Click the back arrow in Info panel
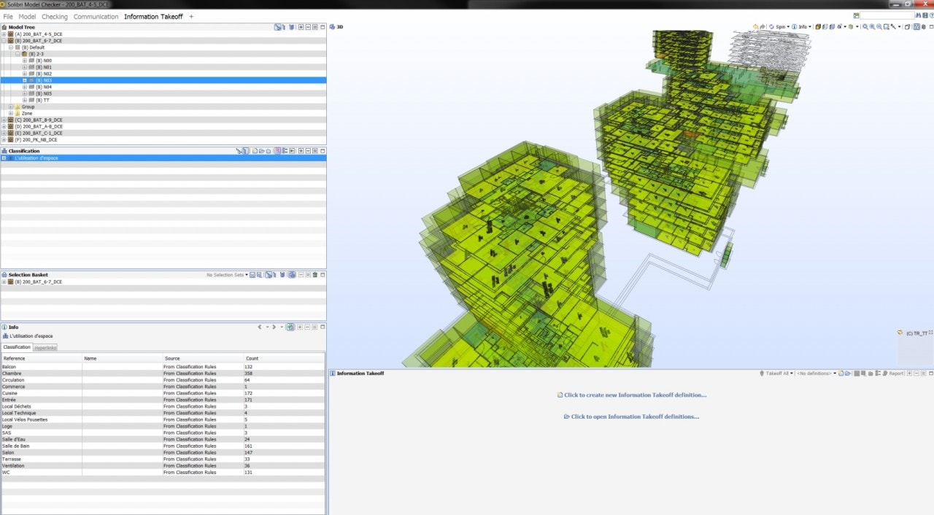 point(260,328)
